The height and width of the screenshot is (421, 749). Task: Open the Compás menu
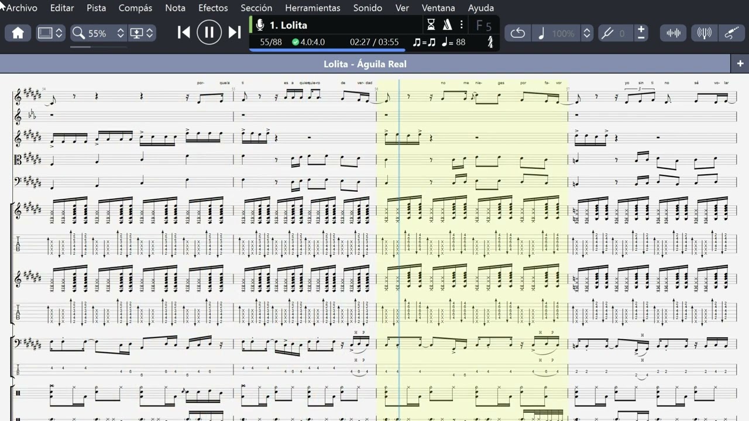[x=135, y=8]
